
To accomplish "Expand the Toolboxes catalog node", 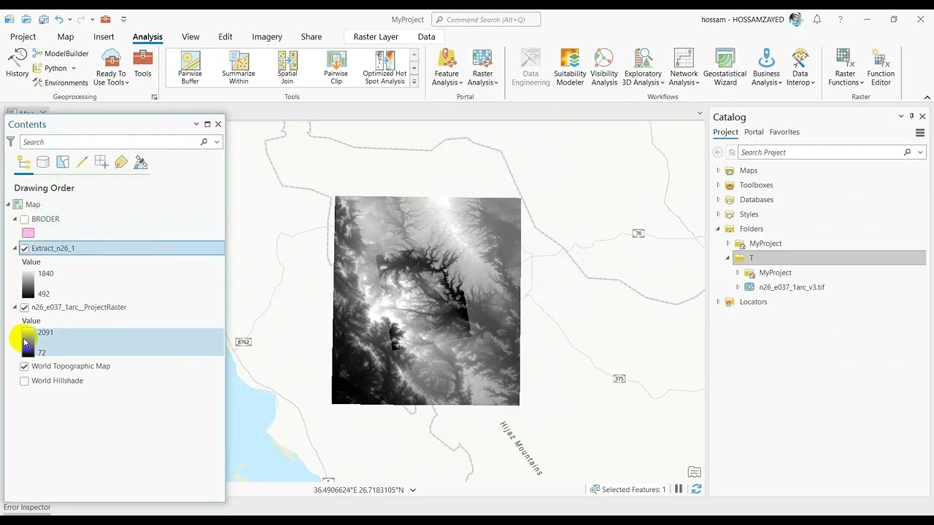I will [718, 185].
